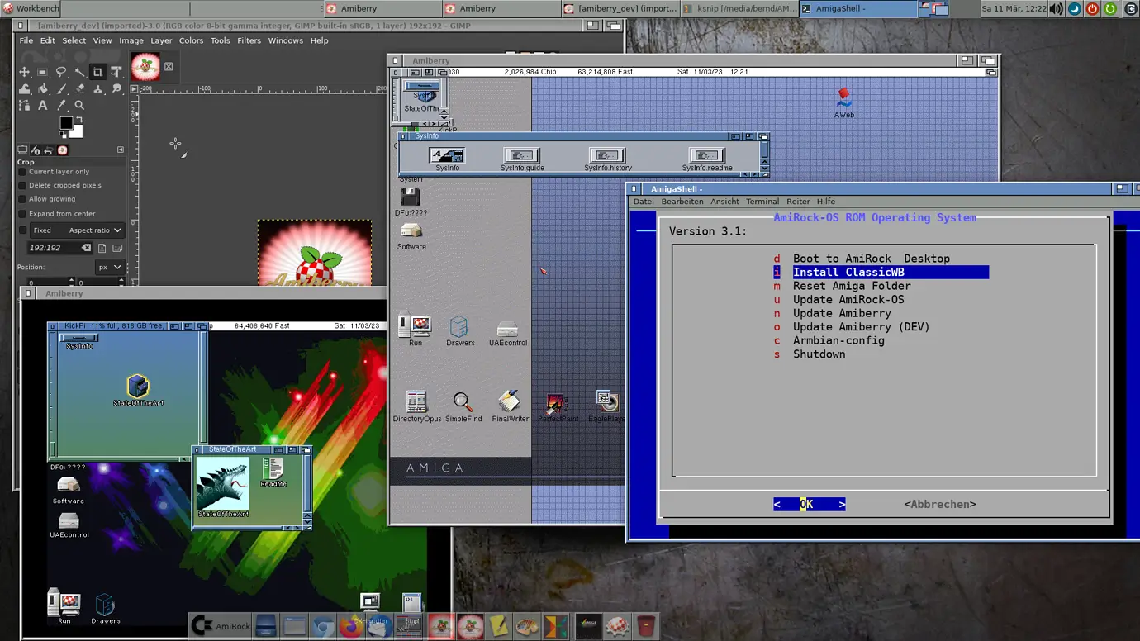The height and width of the screenshot is (641, 1140).
Task: Pick the Zoom magnifier tool
Action: (79, 106)
